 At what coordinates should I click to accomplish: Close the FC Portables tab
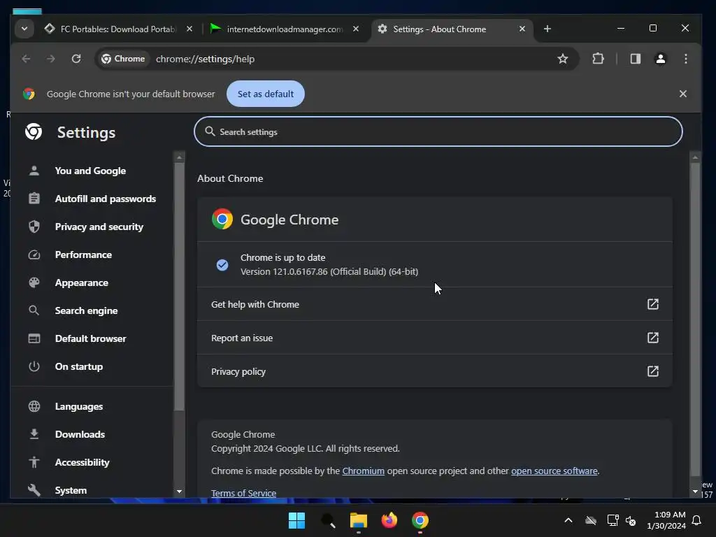point(189,29)
